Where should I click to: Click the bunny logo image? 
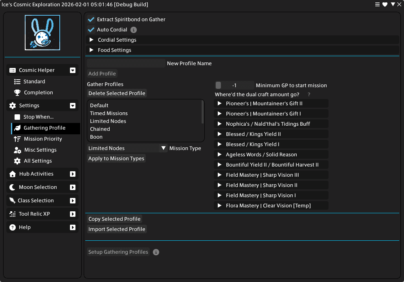(x=42, y=33)
